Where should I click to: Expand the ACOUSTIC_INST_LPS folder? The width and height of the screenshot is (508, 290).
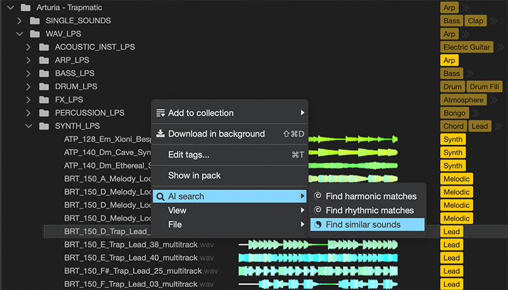point(28,48)
